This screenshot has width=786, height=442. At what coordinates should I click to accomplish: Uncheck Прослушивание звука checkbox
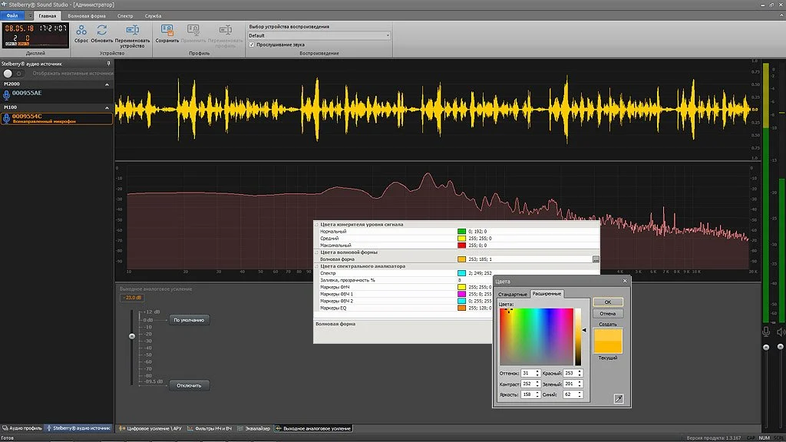252,45
